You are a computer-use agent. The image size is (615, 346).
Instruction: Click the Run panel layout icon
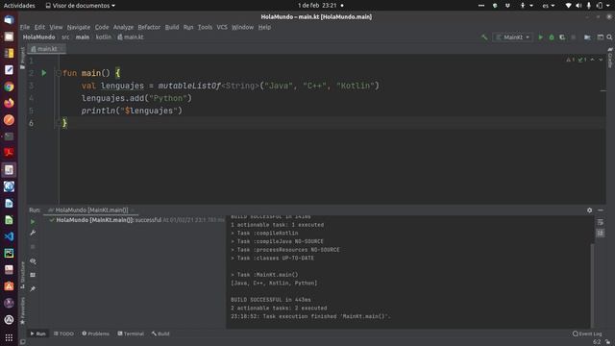click(x=33, y=275)
